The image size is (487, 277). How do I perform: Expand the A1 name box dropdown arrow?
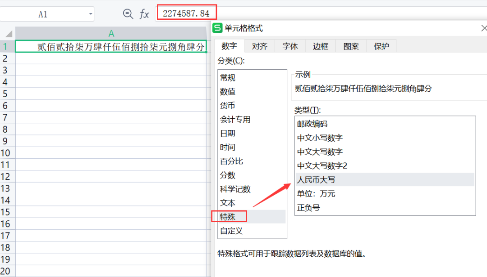tap(90, 14)
